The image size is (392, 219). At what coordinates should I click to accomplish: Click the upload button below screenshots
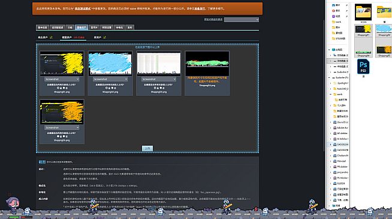[x=147, y=148]
